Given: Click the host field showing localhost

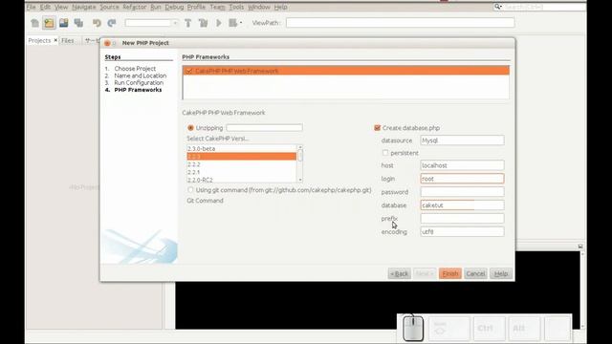Looking at the screenshot, I should [x=462, y=165].
